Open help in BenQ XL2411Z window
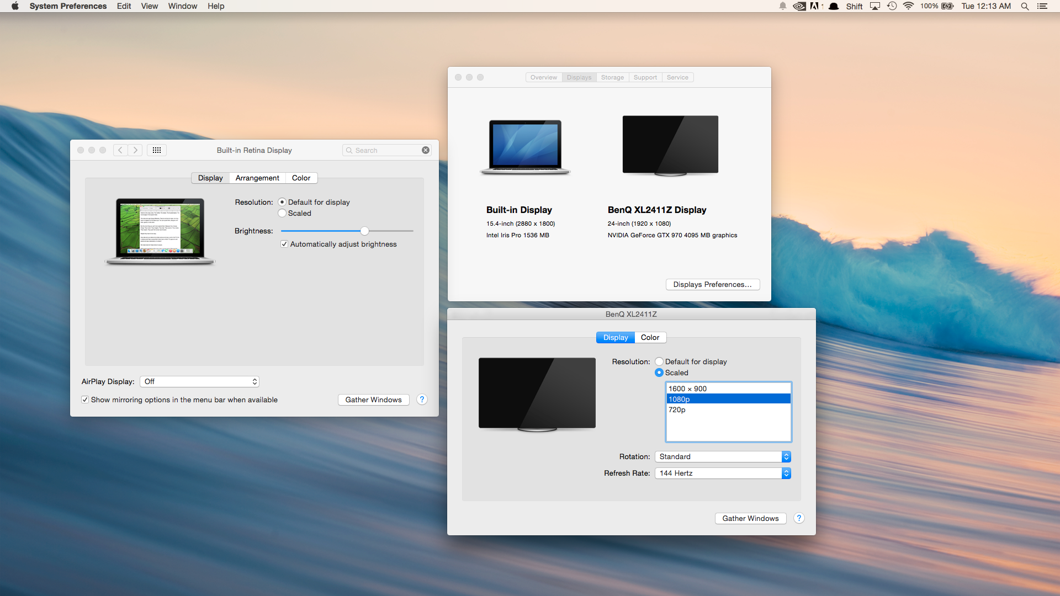1060x596 pixels. 799,518
